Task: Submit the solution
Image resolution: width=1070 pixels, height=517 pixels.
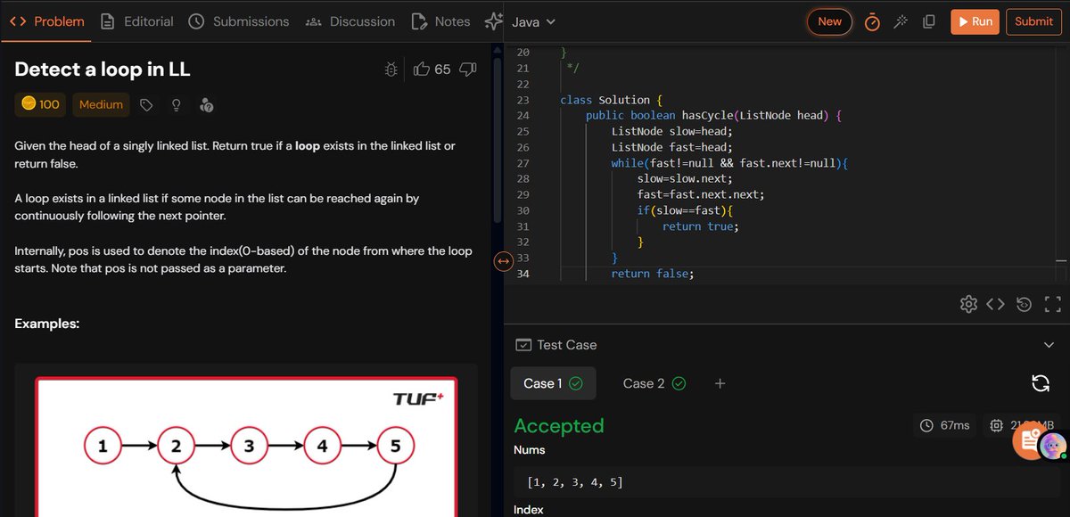Action: tap(1033, 21)
